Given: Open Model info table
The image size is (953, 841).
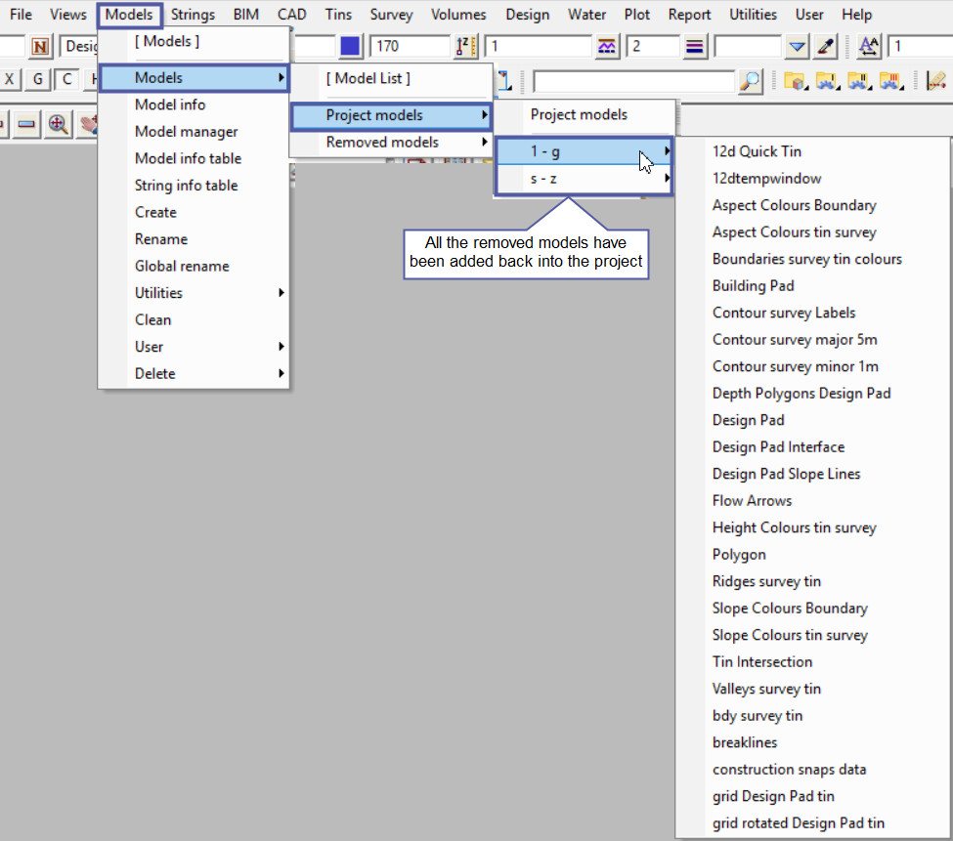Looking at the screenshot, I should (x=194, y=158).
